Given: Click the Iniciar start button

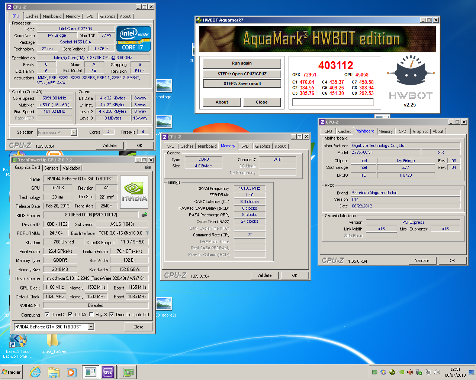Looking at the screenshot, I should point(12,372).
